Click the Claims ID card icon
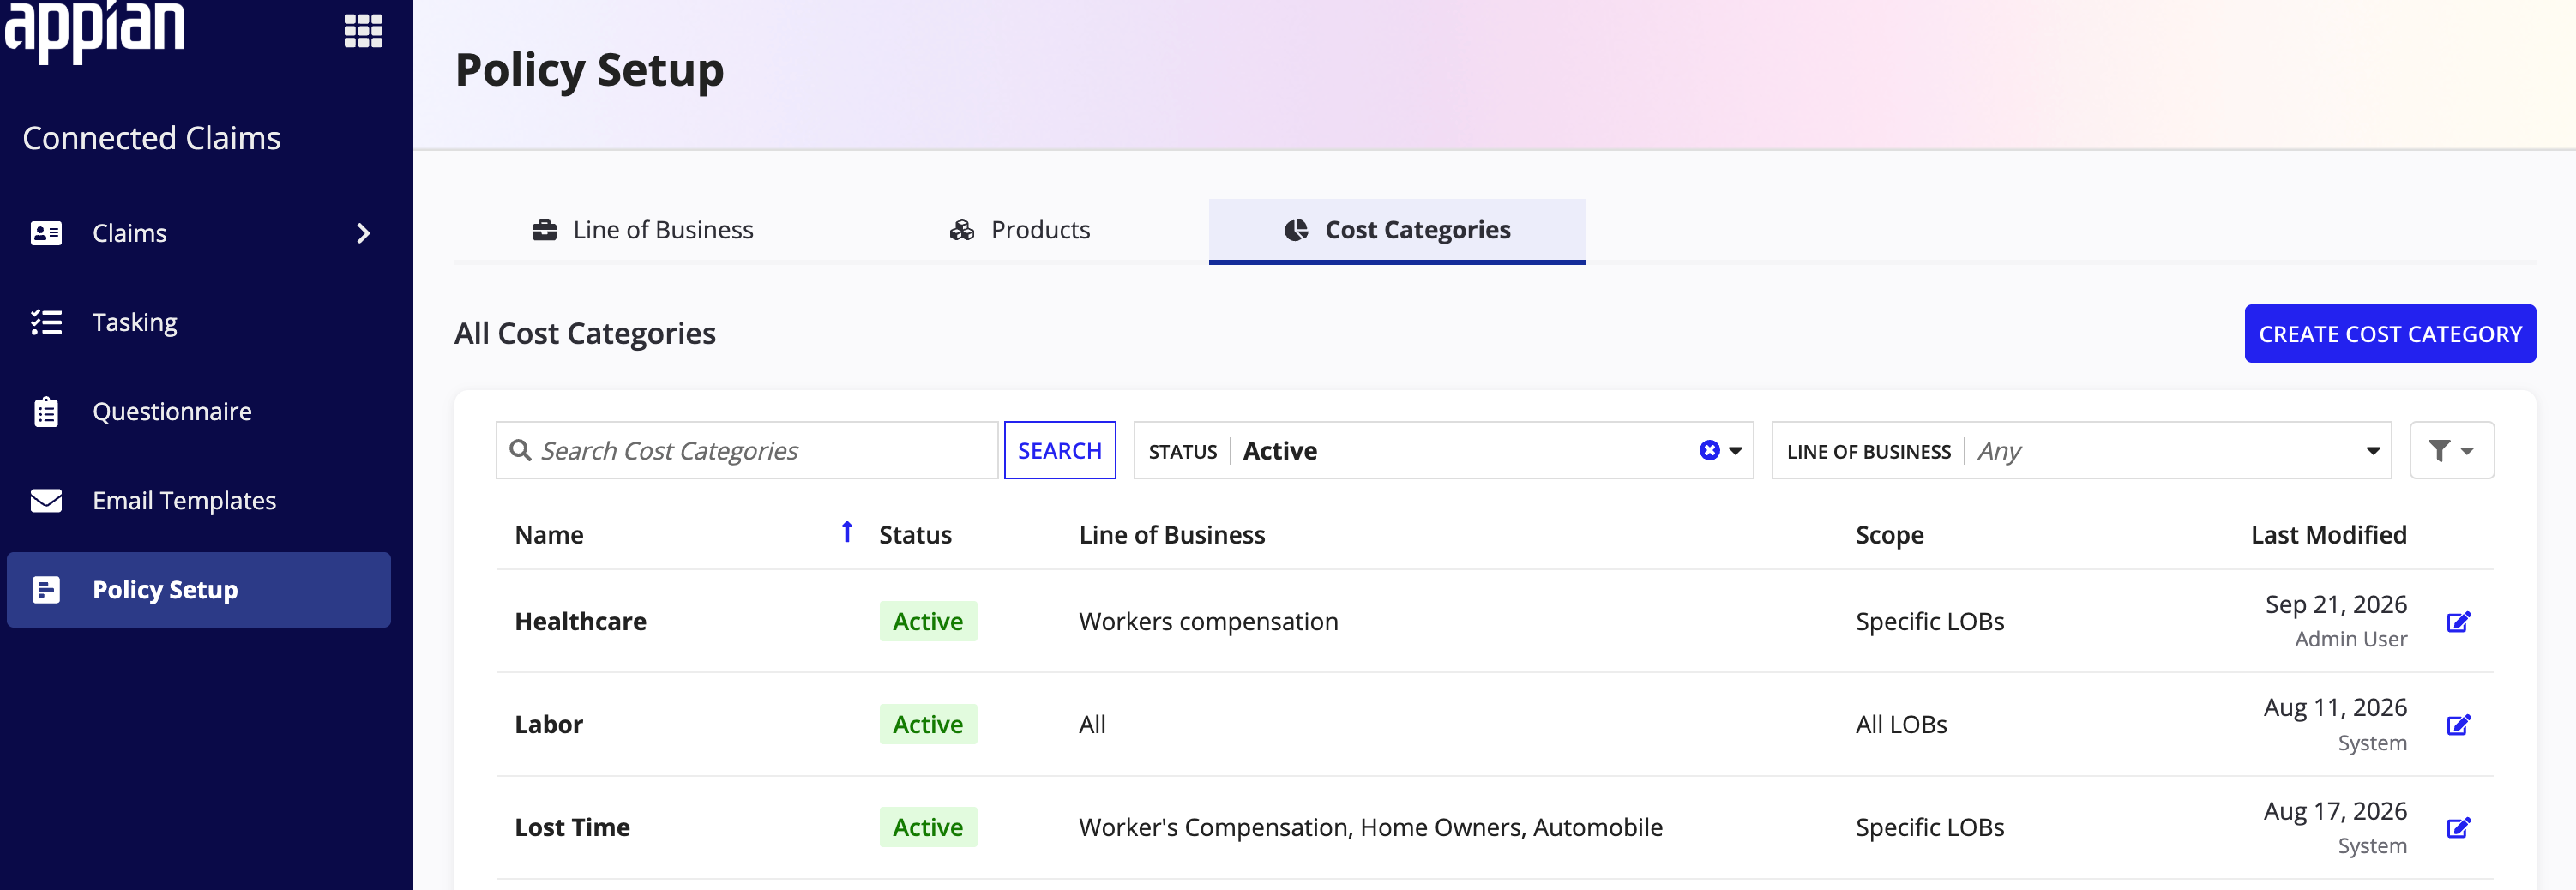Image resolution: width=2576 pixels, height=890 pixels. pos(46,233)
